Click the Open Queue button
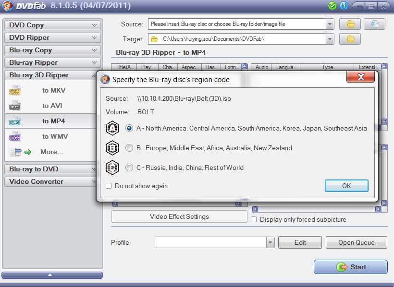This screenshot has height=287, width=394. pos(357,242)
